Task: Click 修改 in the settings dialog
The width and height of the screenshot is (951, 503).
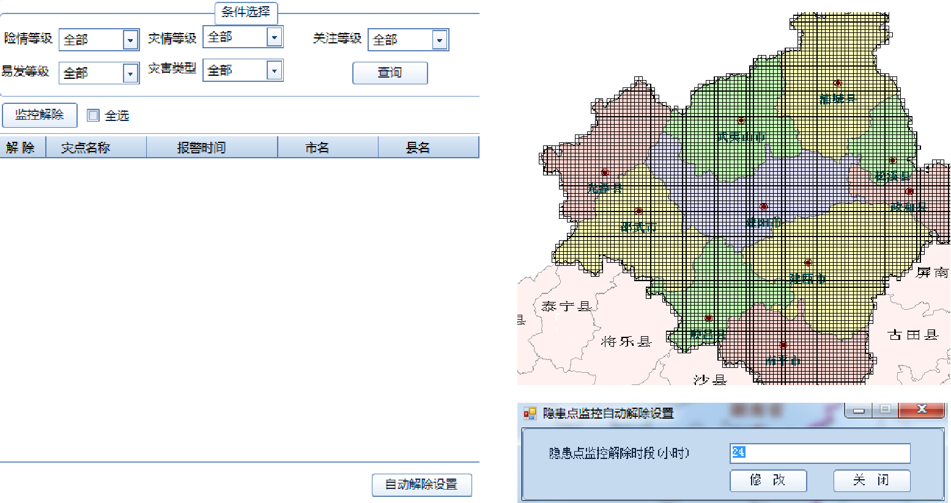Action: point(768,480)
